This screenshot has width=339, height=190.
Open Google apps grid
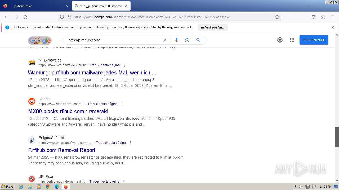coord(292,40)
